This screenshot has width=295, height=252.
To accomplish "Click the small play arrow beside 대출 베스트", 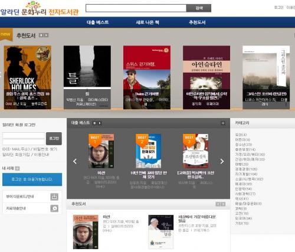I will pyautogui.click(x=100, y=123).
